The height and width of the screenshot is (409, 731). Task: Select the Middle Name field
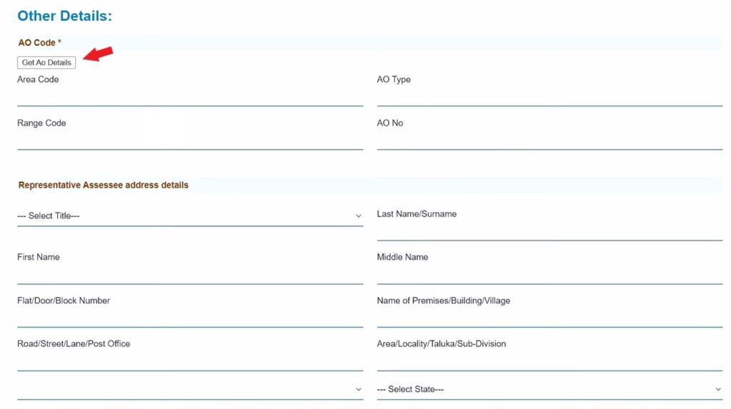549,274
